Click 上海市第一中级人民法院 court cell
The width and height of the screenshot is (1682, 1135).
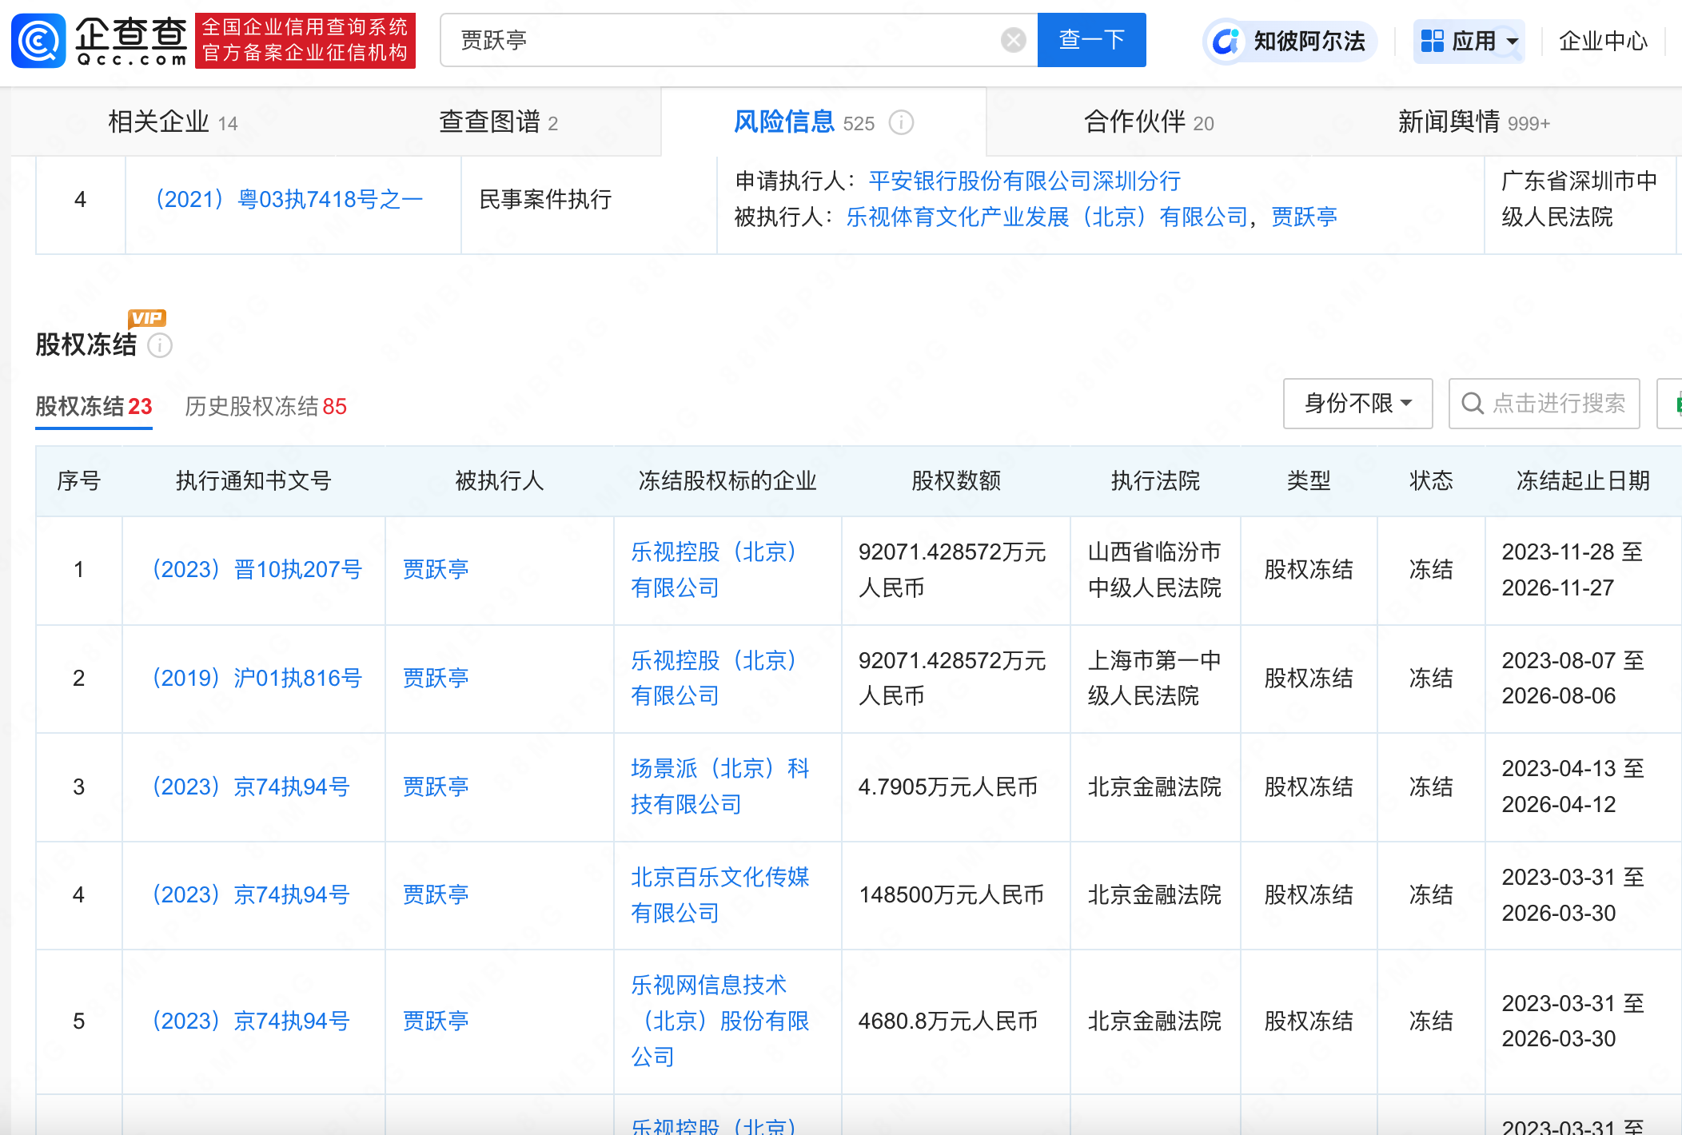coord(1154,678)
